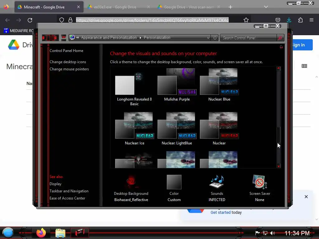
Task: Click the themes list scroll down arrow
Action: tap(279, 166)
